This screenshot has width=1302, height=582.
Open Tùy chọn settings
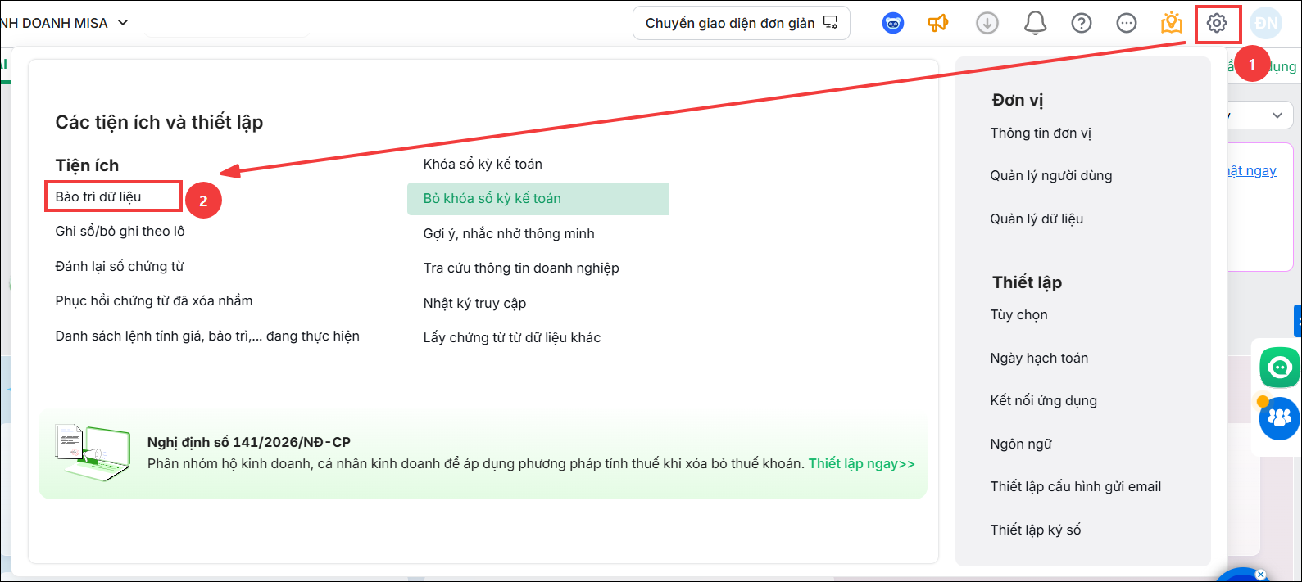point(1018,315)
